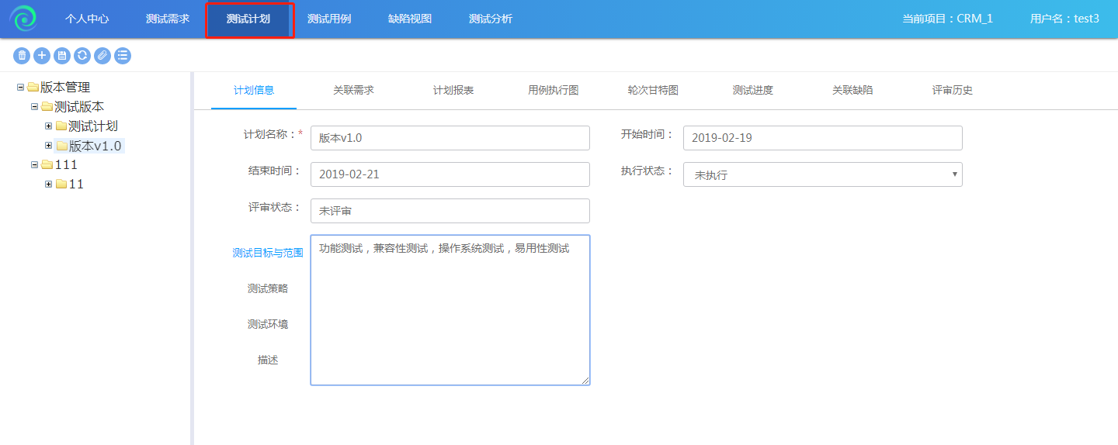Click the floppy disk save icon

62,55
